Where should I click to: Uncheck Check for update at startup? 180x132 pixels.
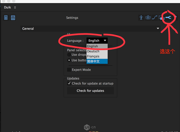[69, 83]
